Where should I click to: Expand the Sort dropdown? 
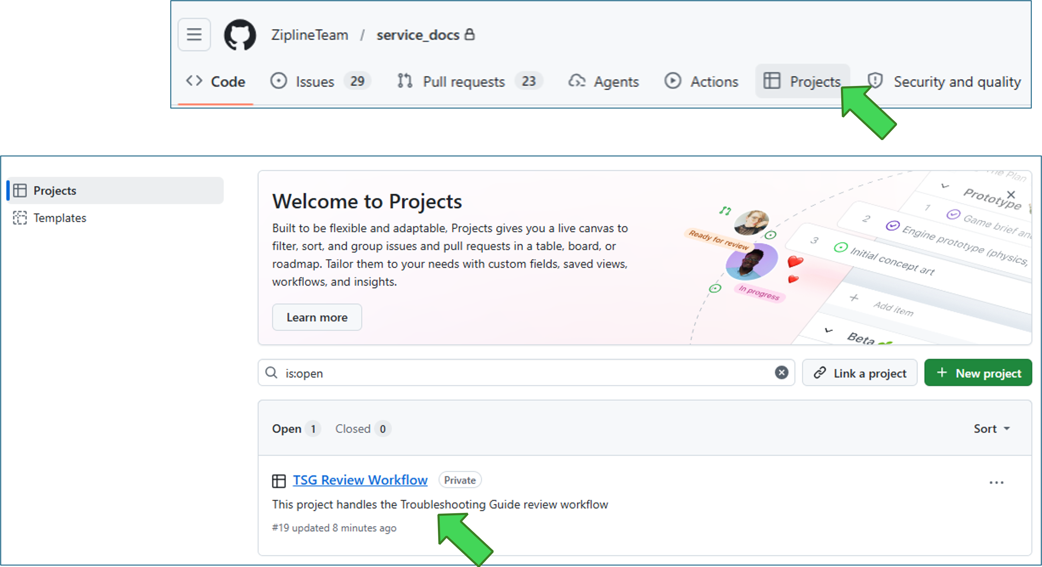click(x=992, y=428)
